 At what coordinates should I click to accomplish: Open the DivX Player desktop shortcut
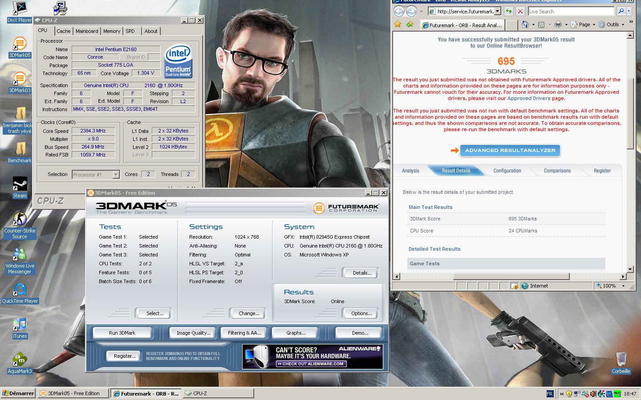tap(20, 12)
